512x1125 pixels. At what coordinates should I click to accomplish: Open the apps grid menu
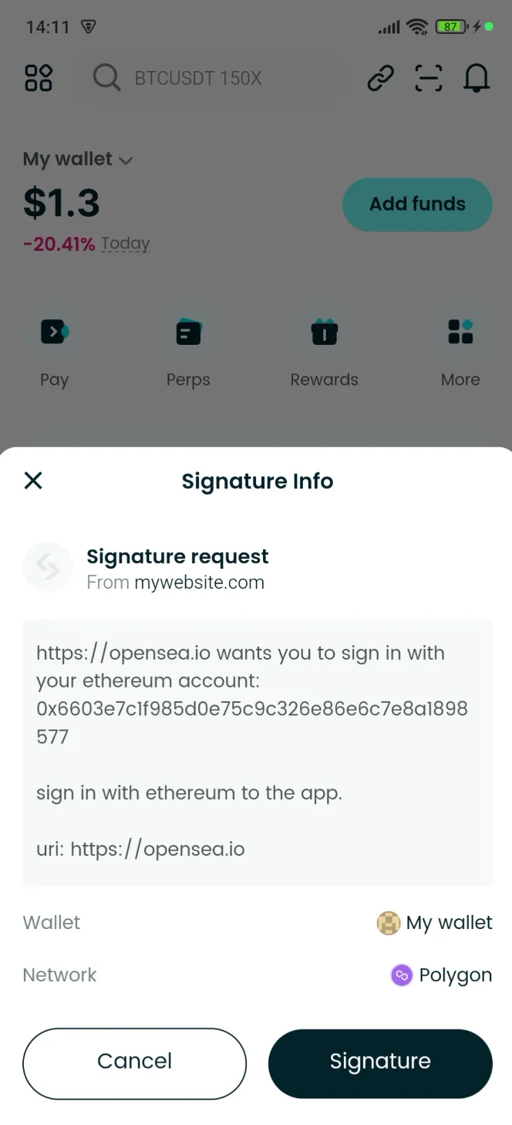coord(39,78)
